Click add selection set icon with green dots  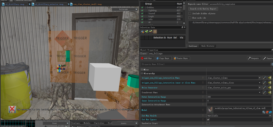click(x=147, y=32)
